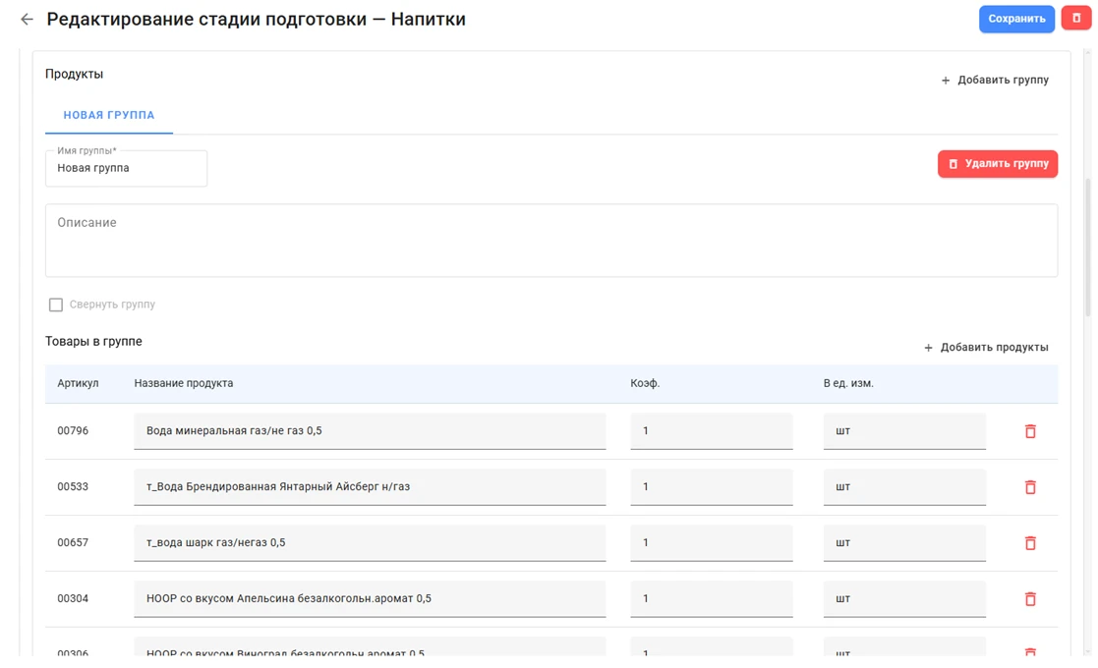This screenshot has height=668, width=1098.
Task: Click the red delete stage icon beside Сохранить
Action: point(1076,19)
